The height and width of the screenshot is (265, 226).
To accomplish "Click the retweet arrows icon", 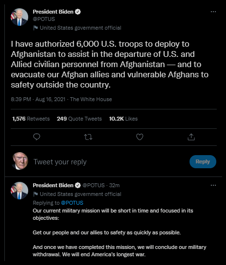I will 88,137.
